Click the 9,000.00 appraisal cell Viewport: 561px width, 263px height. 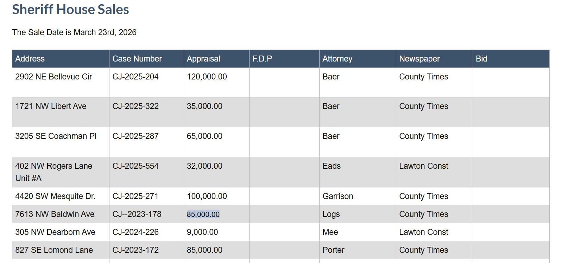point(202,232)
